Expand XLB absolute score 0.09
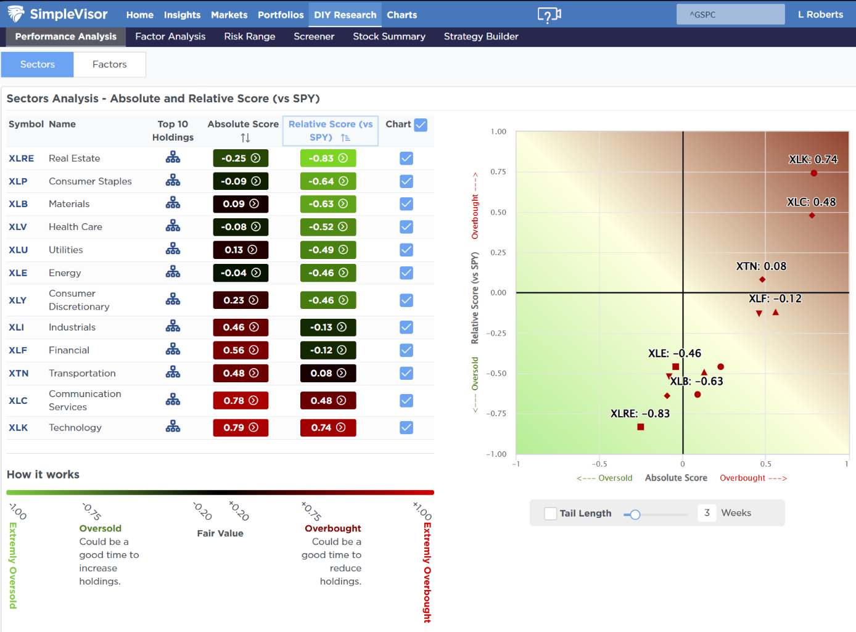The image size is (856, 632). point(241,203)
